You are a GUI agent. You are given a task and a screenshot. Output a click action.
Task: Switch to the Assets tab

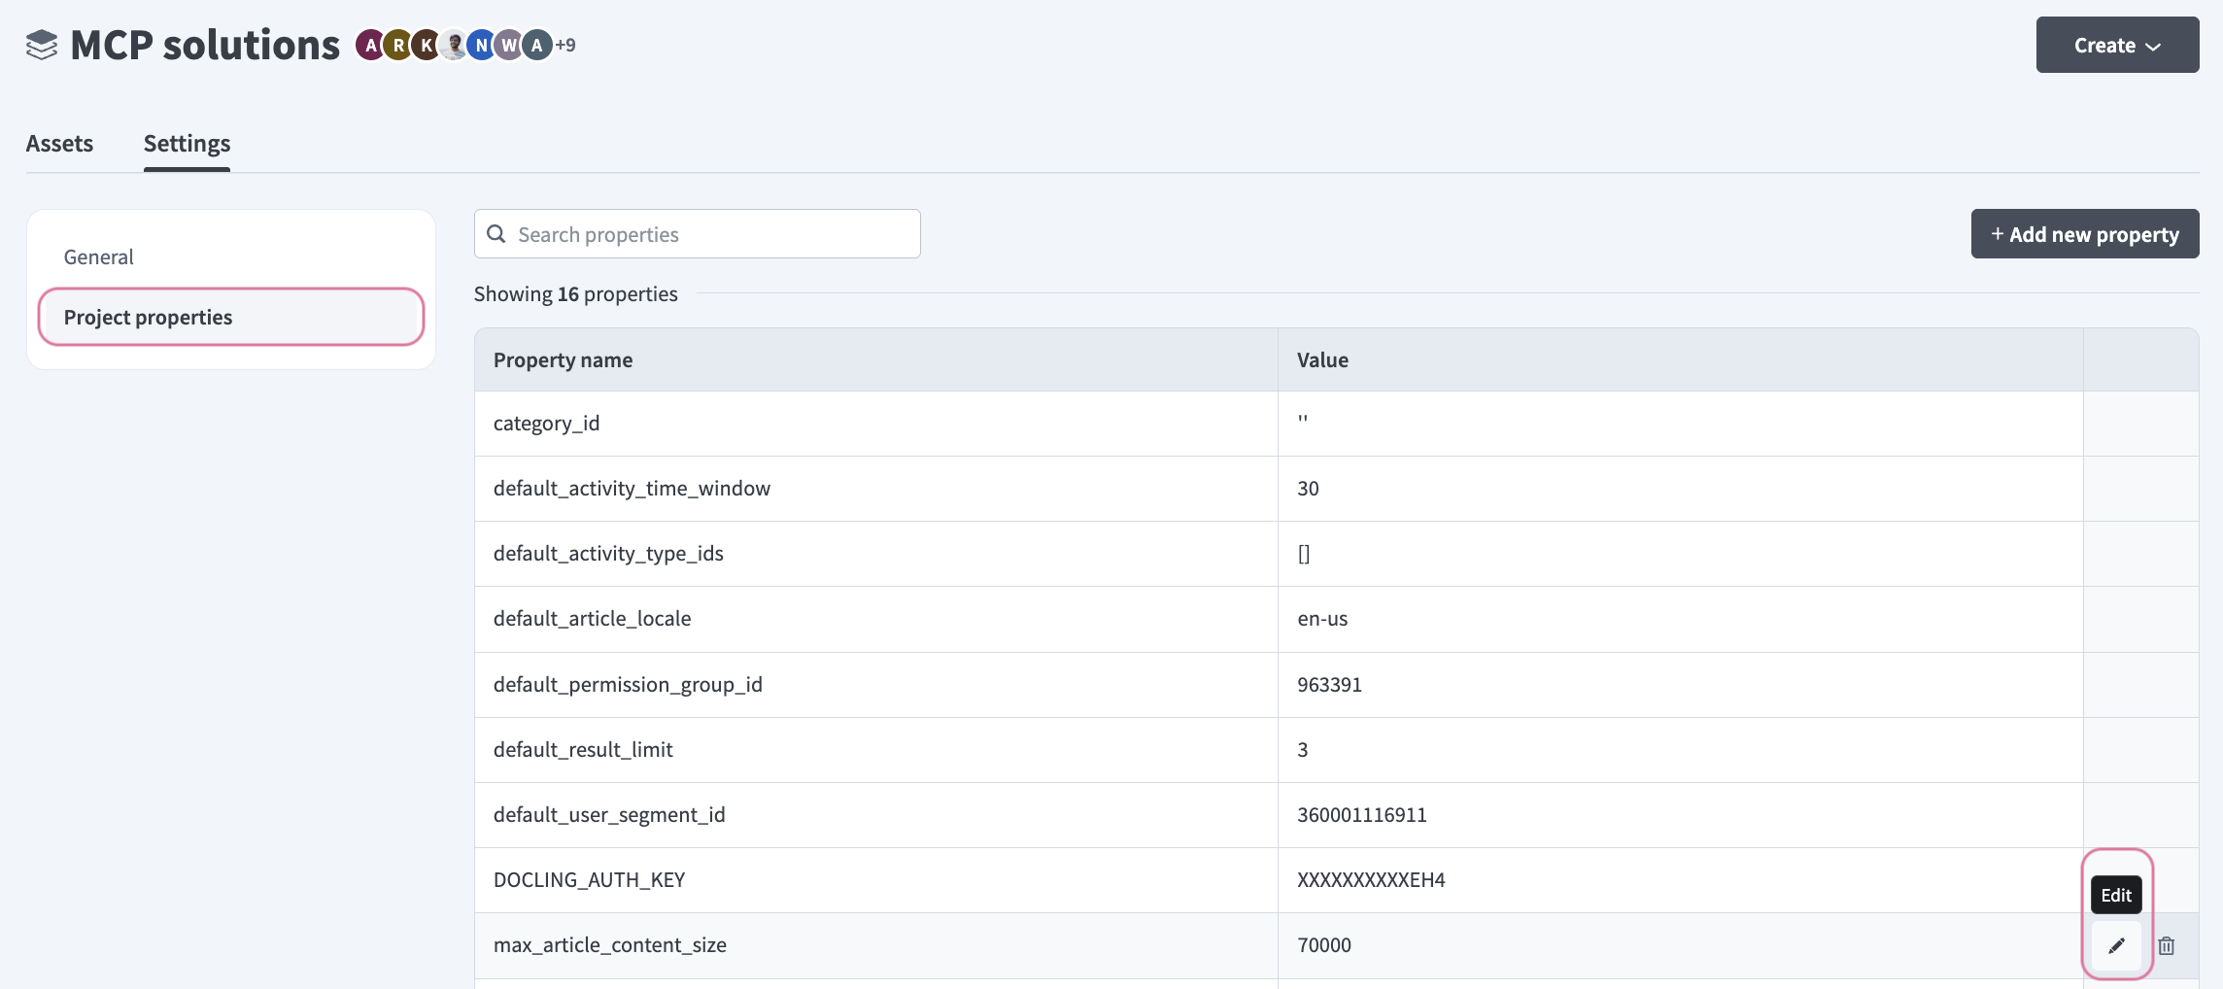(x=59, y=144)
